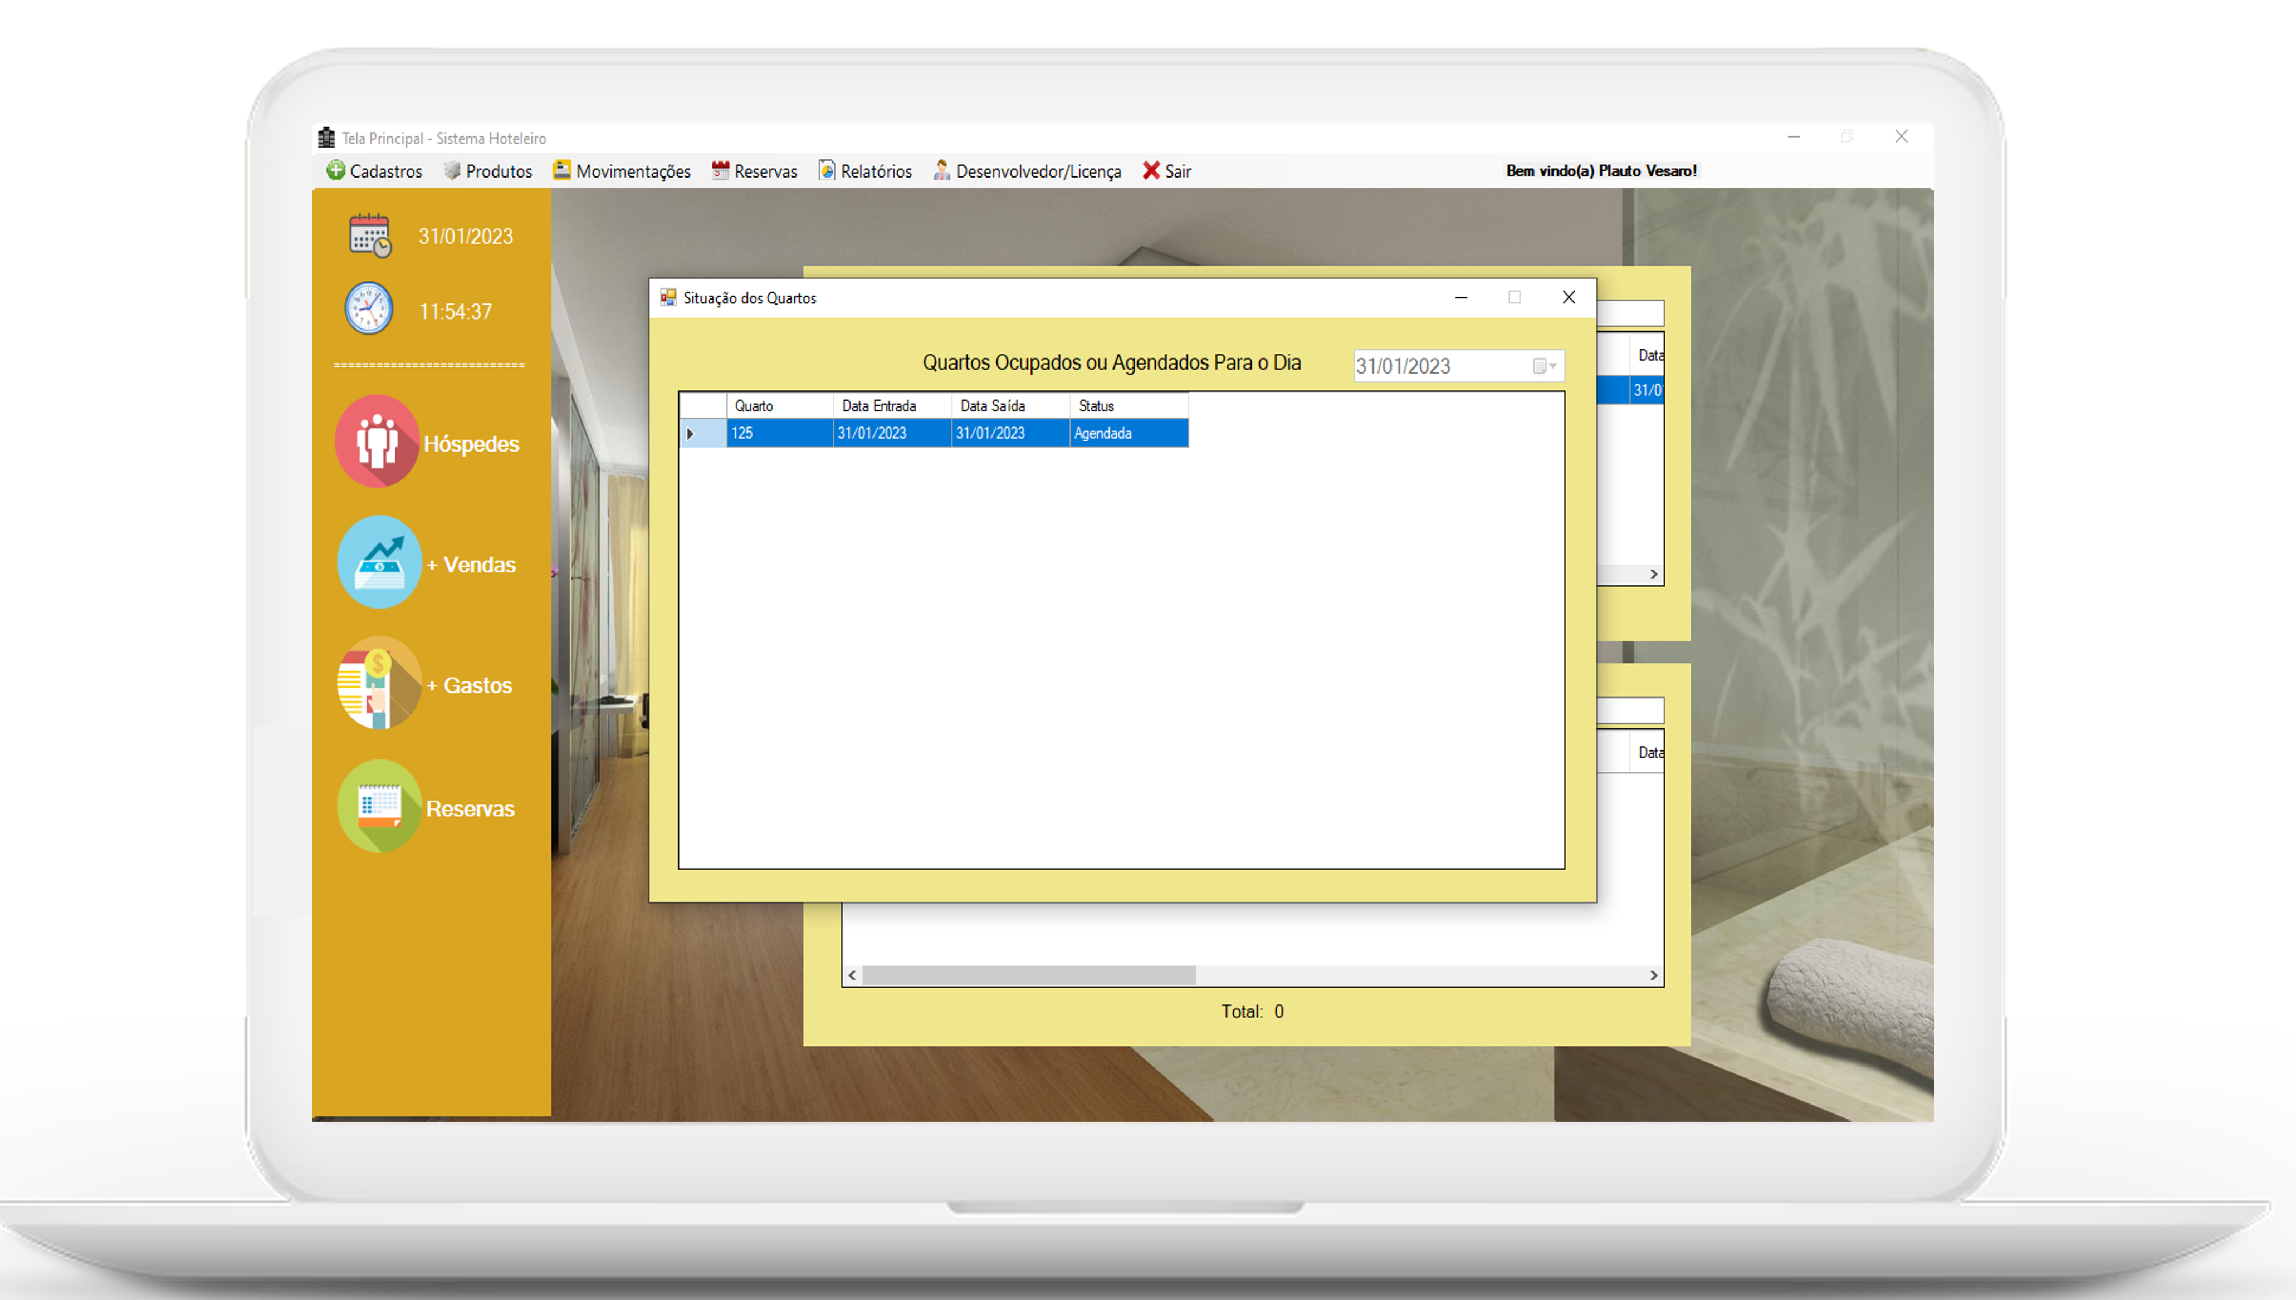Click the Total: 0 label in background window
Image resolution: width=2296 pixels, height=1300 pixels.
[x=1252, y=1012]
